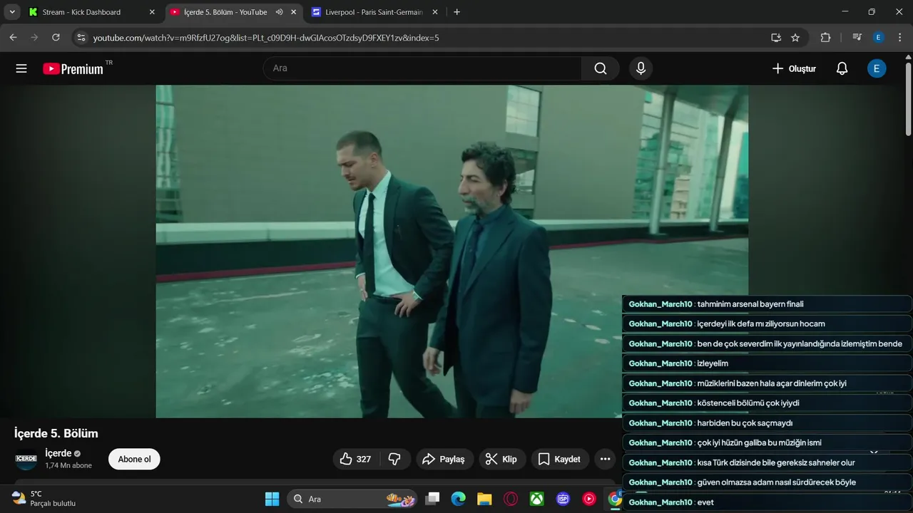Image resolution: width=913 pixels, height=513 pixels.
Task: Open Chrome profile E avatar in toolbar
Action: 879,37
